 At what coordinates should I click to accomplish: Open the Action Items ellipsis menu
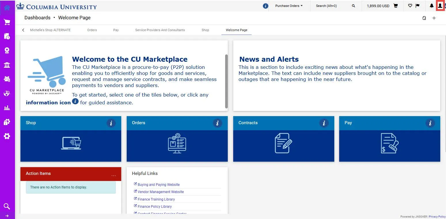[113, 175]
